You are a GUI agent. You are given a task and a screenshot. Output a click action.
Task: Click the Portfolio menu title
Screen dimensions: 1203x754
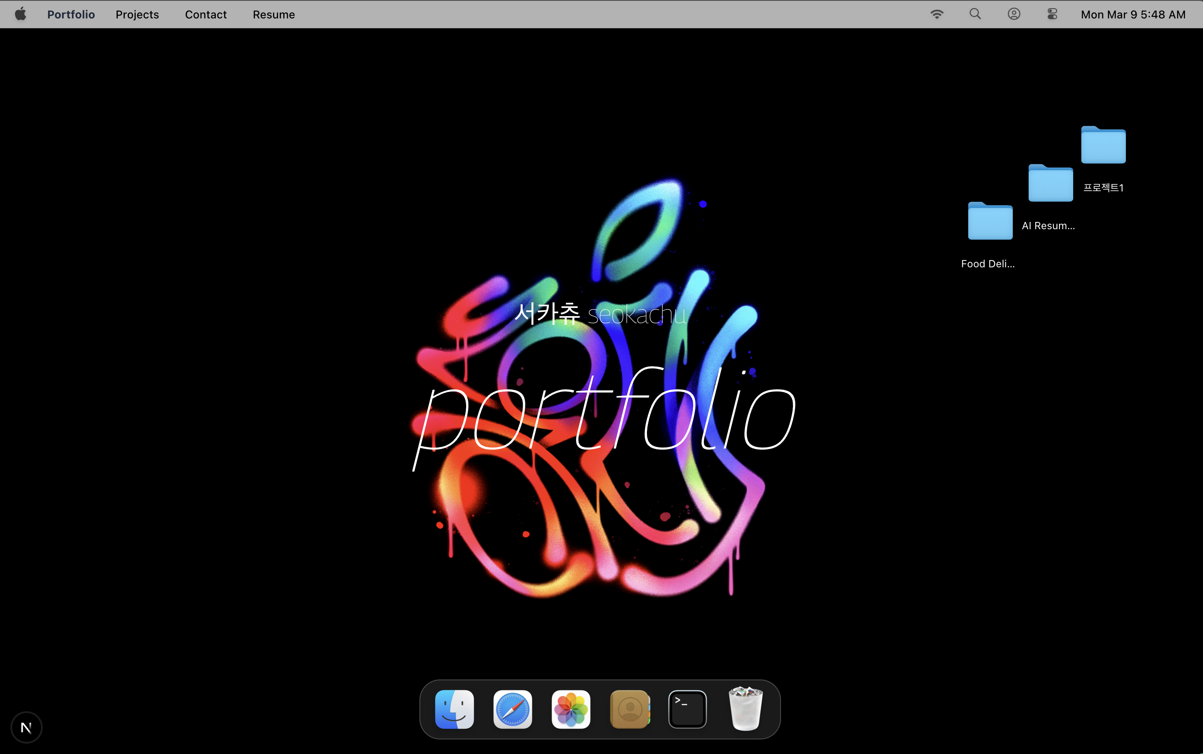[x=71, y=15]
